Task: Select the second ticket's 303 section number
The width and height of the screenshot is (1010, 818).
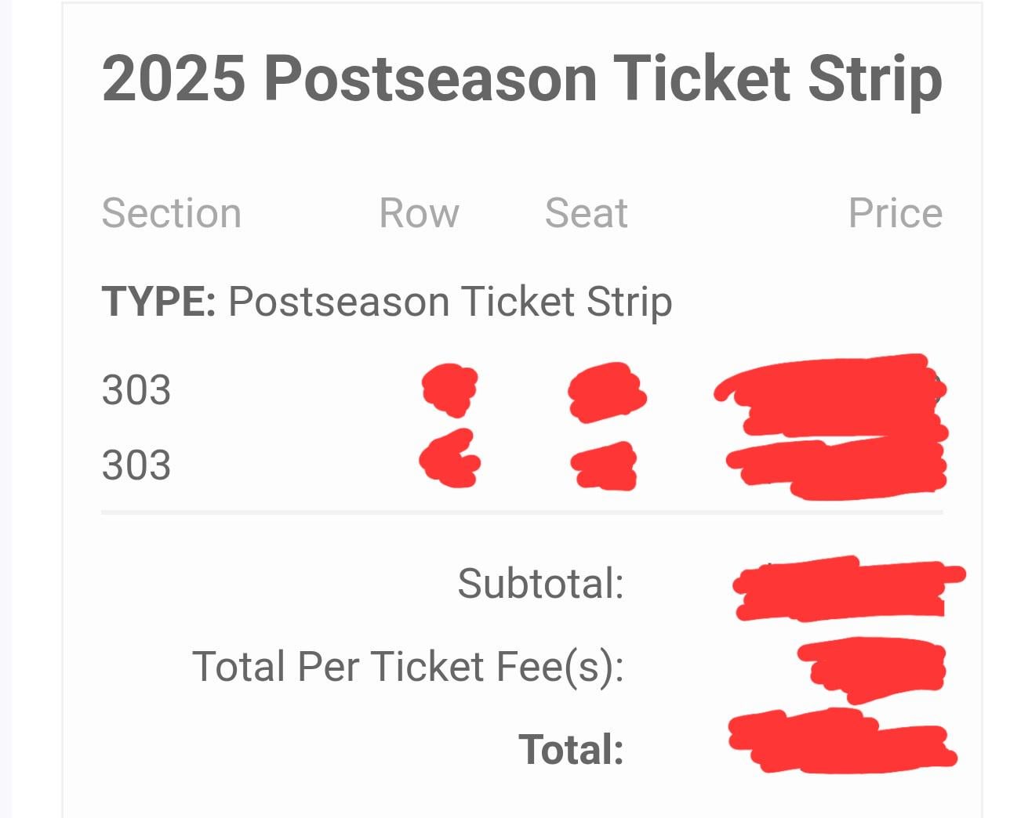Action: tap(136, 465)
